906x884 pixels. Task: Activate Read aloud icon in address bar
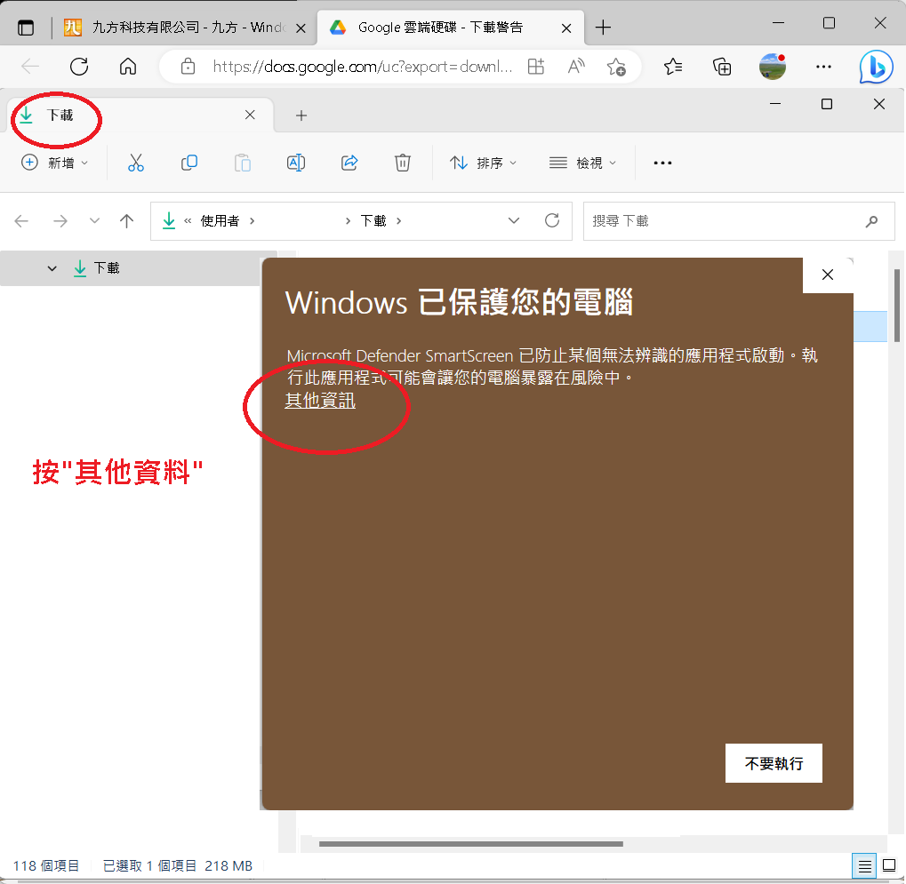(575, 67)
